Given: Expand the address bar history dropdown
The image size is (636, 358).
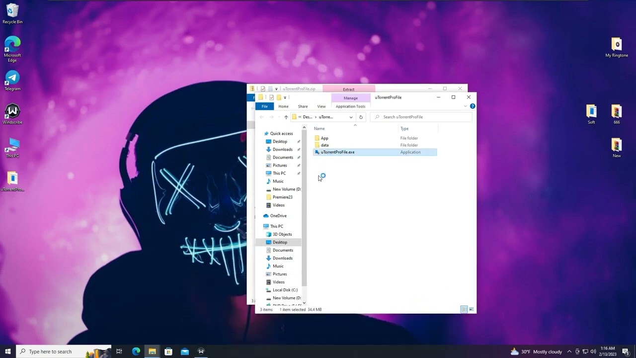Looking at the screenshot, I should click(x=351, y=117).
